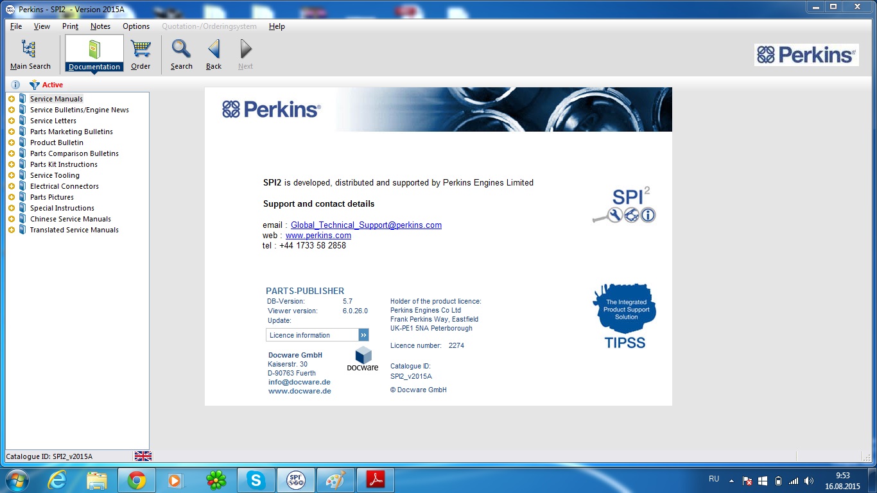Viewport: 877px width, 493px height.
Task: Expand the Electrical Connectors tree node
Action: coord(12,186)
